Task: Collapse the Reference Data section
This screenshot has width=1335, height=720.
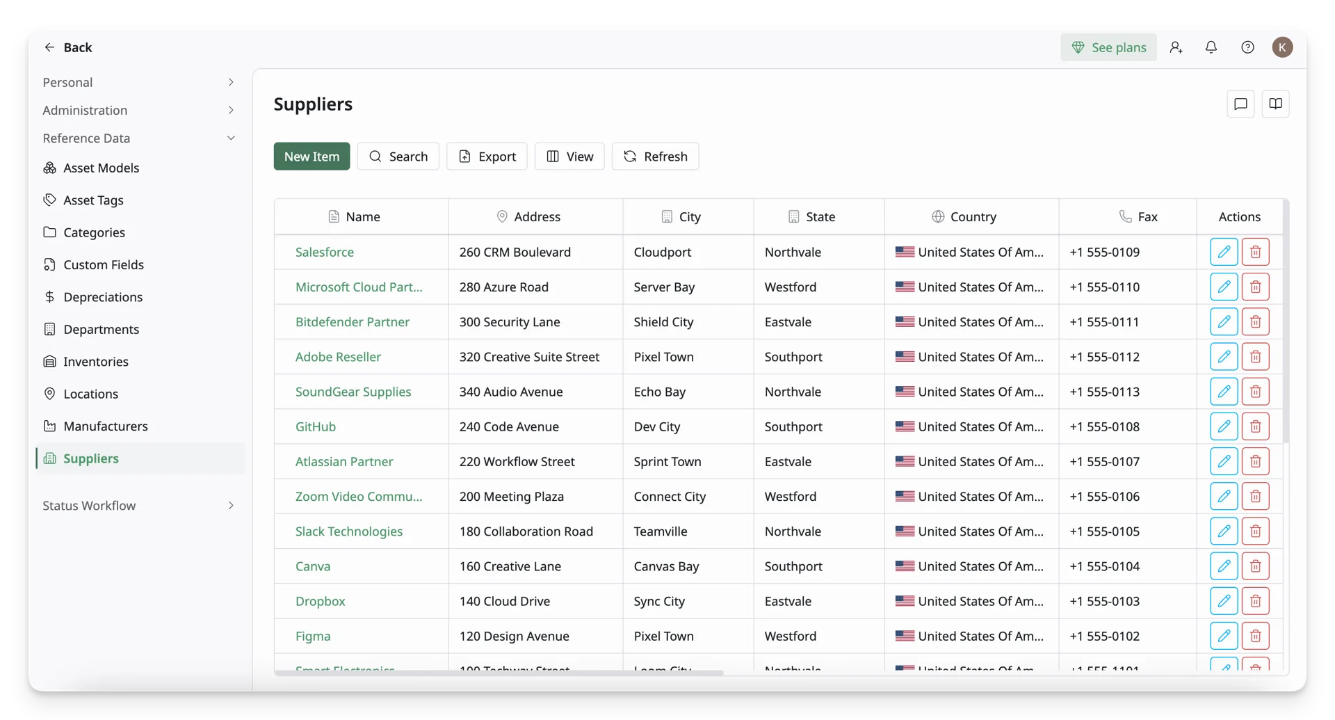Action: [x=139, y=138]
